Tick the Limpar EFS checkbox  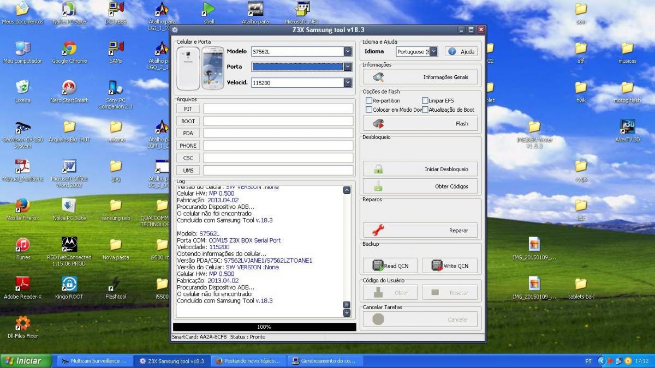tap(425, 100)
